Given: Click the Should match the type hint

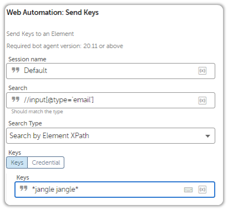Looking at the screenshot, I should [x=37, y=112].
